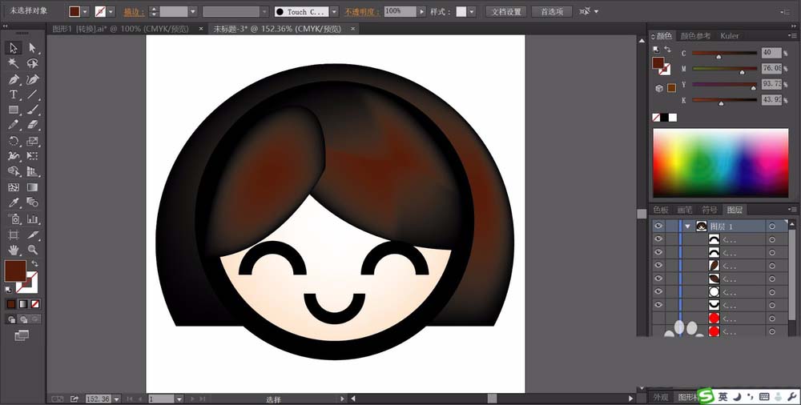
Task: Collapse the 图层 1 layer tree
Action: [x=687, y=227]
